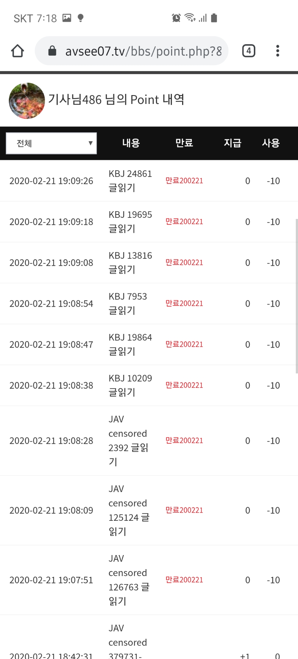Tap the alarm icon in the status bar
Viewport: 298px width, 659px height.
pyautogui.click(x=176, y=18)
